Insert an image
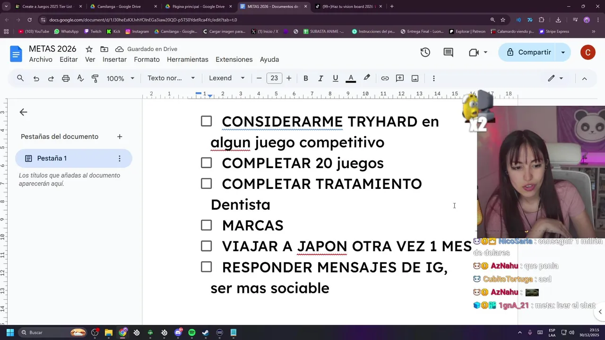This screenshot has width=605, height=340. 415,78
